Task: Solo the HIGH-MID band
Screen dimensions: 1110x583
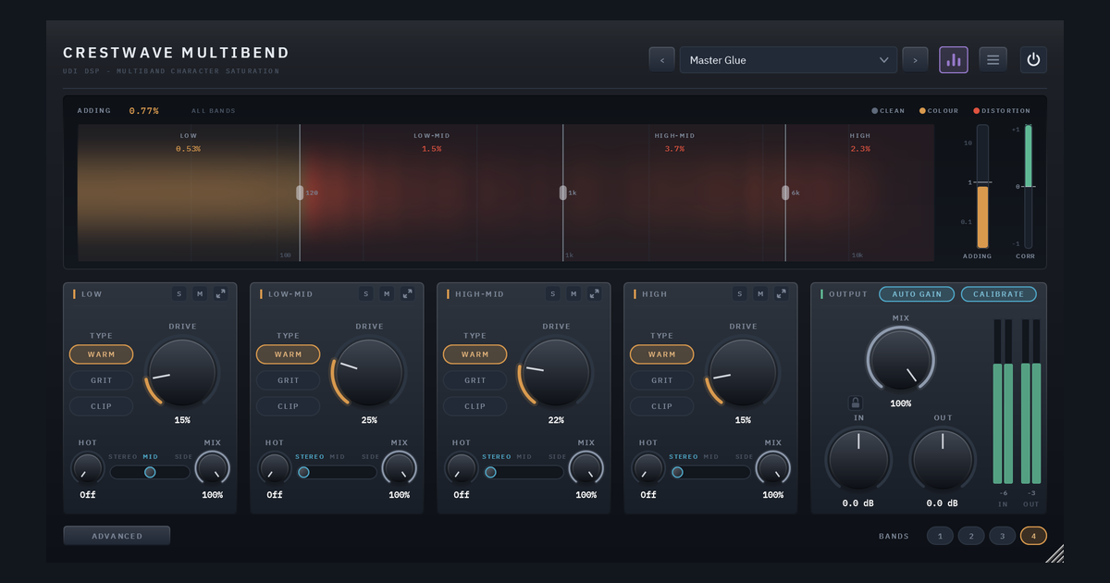Action: pos(553,293)
